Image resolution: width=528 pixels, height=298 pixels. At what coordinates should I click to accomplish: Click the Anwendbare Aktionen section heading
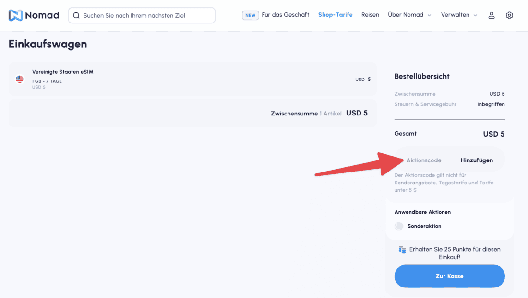coord(422,212)
